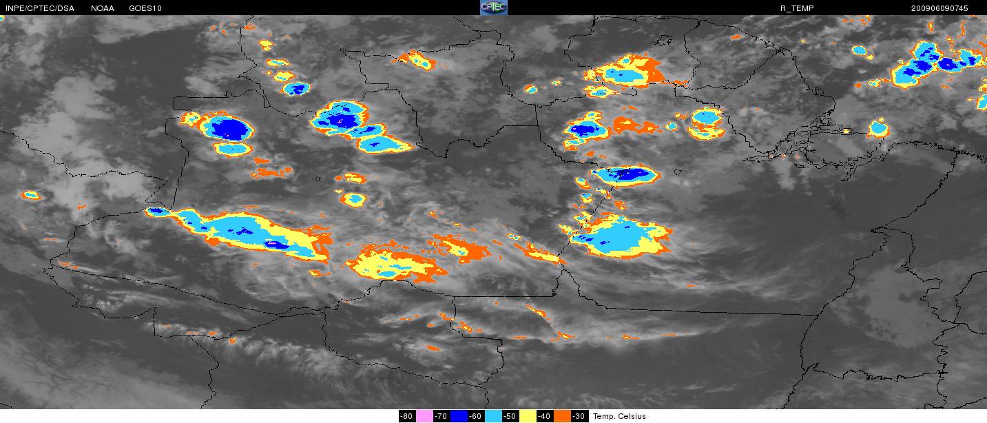Select the -60 legend value

tap(476, 416)
